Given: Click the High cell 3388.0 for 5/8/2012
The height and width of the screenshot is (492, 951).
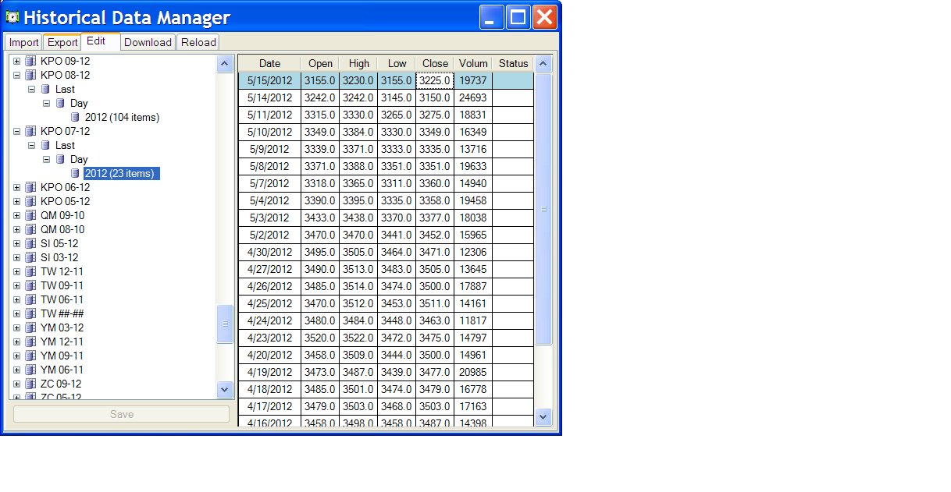Looking at the screenshot, I should [x=358, y=166].
